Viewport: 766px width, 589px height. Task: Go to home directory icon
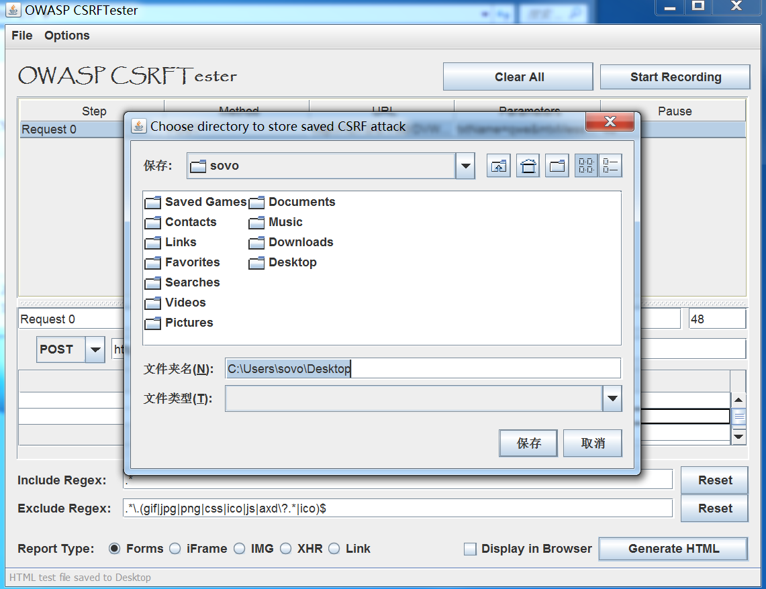[528, 166]
